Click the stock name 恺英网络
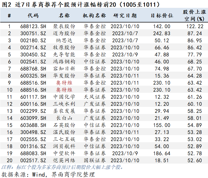208x178 pixels. click(64, 160)
